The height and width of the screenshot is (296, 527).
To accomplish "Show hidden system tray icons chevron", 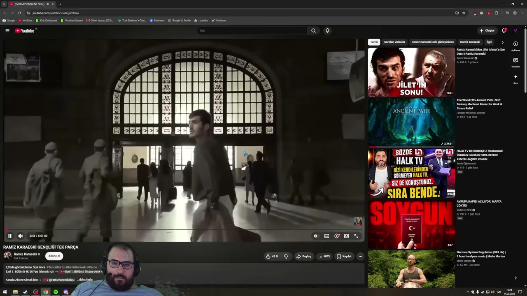I will click(468, 292).
